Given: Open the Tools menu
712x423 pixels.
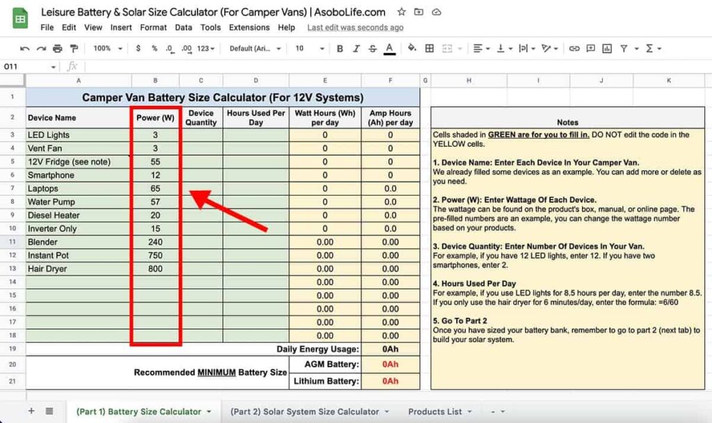Looking at the screenshot, I should (210, 27).
